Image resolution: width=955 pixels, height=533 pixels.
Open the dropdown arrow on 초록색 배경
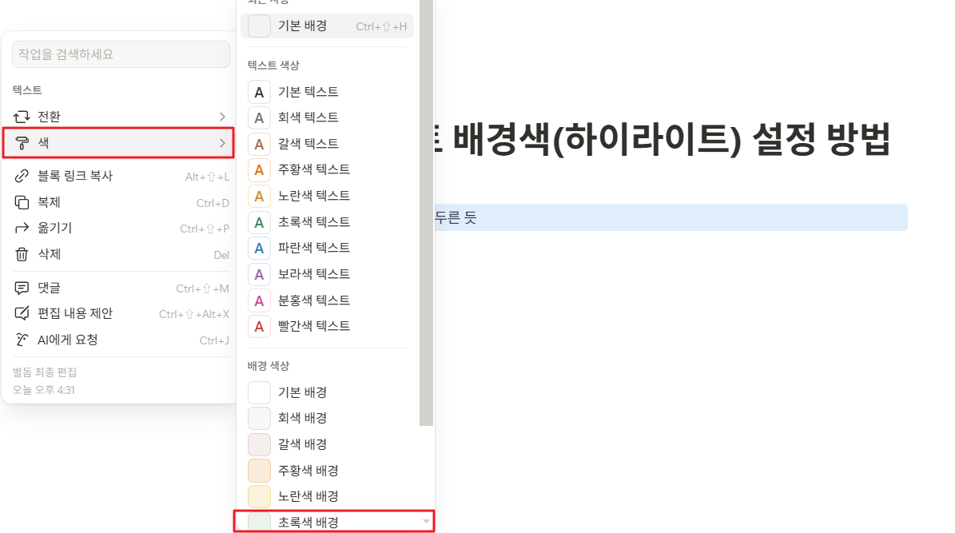[x=426, y=521]
